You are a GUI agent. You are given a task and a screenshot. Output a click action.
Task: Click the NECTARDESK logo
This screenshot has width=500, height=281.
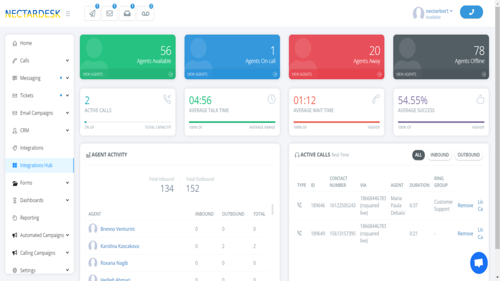click(x=33, y=14)
